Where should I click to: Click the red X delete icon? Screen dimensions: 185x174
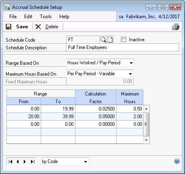[x=38, y=27]
